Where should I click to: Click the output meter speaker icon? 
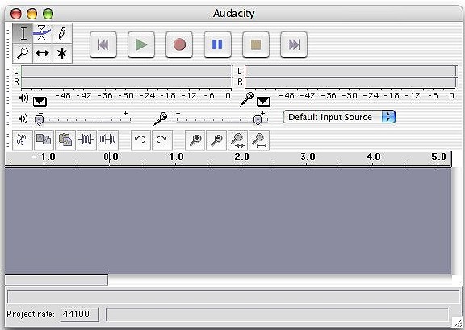click(x=23, y=98)
